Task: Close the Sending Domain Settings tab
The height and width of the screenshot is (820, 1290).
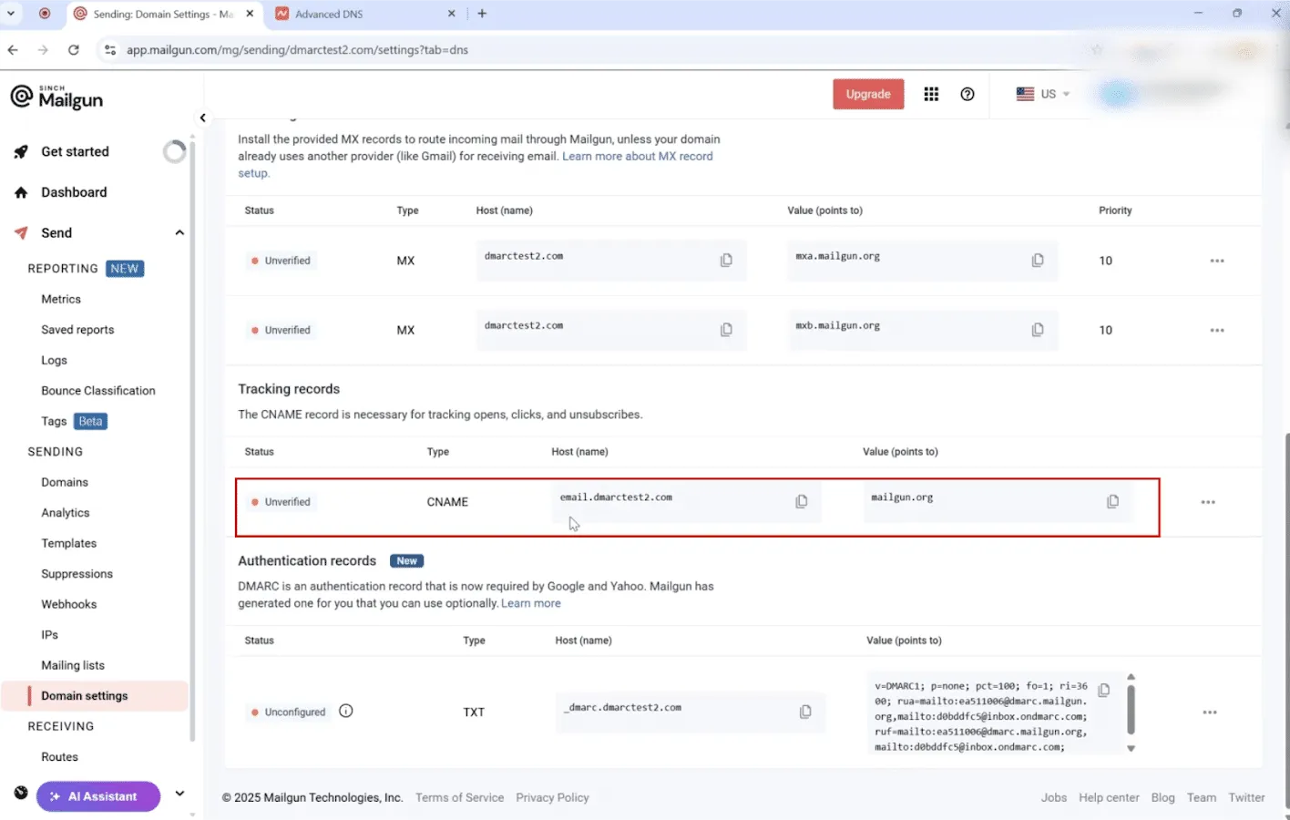Action: [x=251, y=14]
